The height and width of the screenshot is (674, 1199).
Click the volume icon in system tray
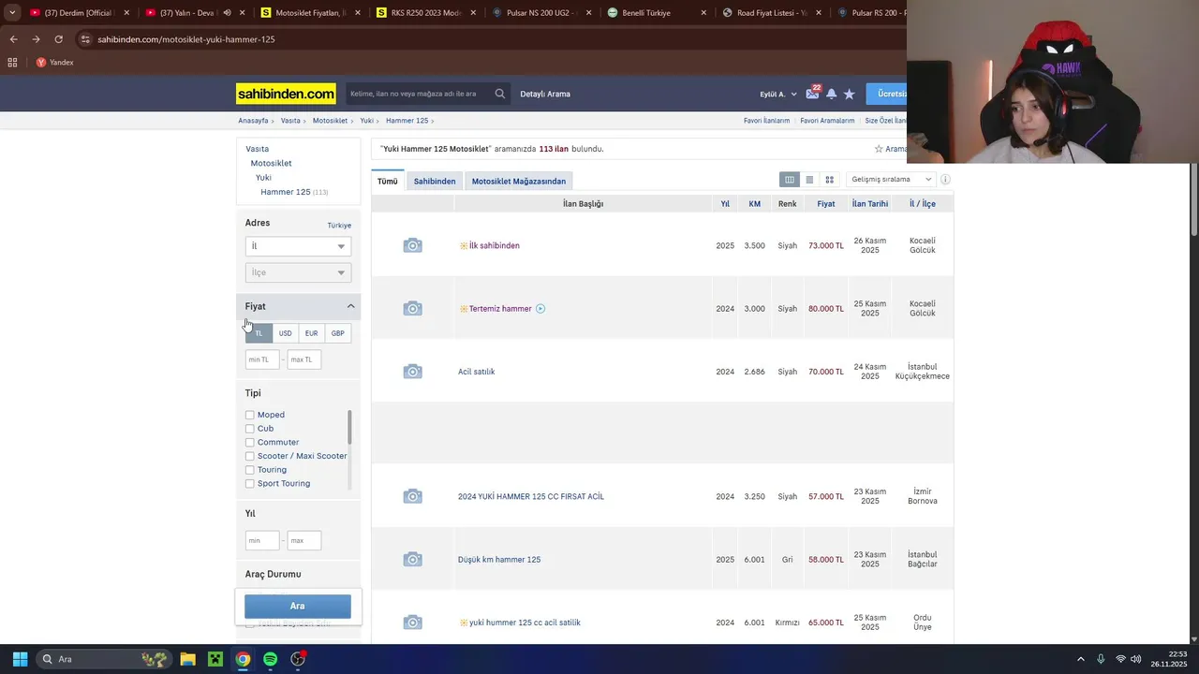click(x=1136, y=659)
